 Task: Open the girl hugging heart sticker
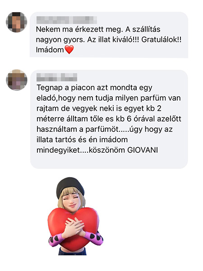(x=75, y=216)
